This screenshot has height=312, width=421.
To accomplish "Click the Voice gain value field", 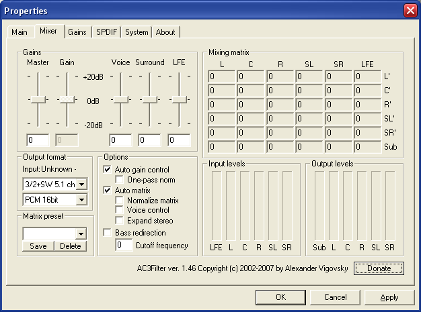I will pyautogui.click(x=120, y=140).
